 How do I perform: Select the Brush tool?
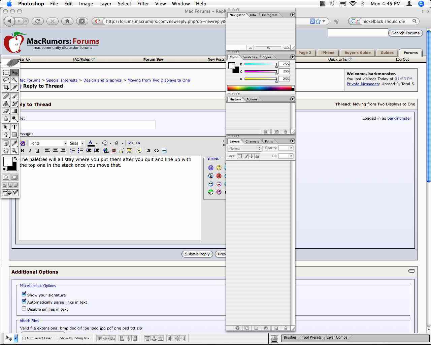point(14,96)
